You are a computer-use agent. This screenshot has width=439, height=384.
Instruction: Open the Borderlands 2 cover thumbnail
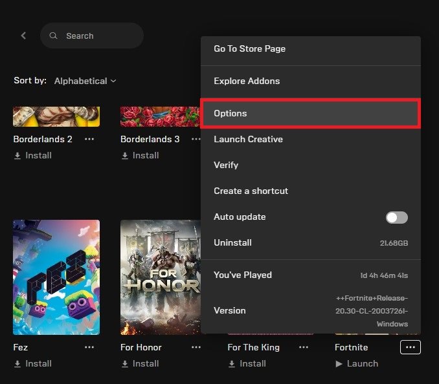(56, 116)
